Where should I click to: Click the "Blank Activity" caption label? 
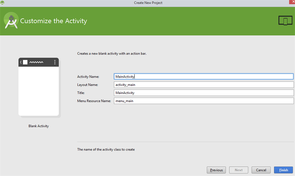coord(39,126)
